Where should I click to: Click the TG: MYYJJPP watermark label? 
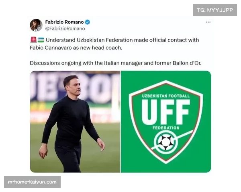215,10
